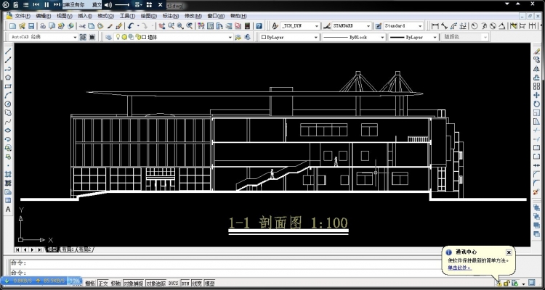Select the Spline tool

pos(8,121)
